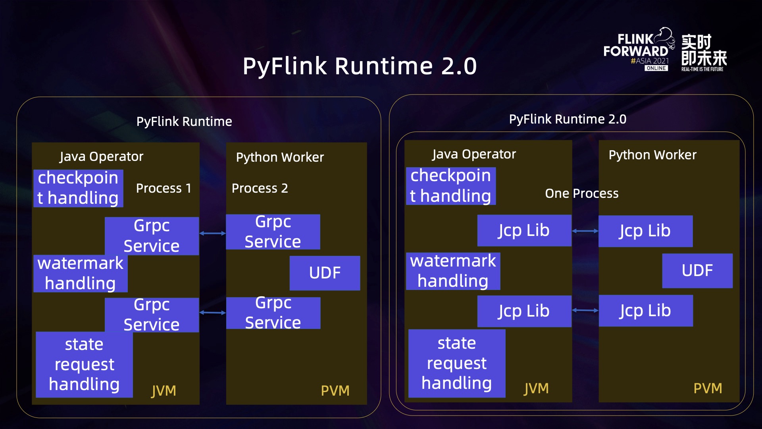
Task: Click the watermark handling block in Runtime 2.0
Action: 452,271
